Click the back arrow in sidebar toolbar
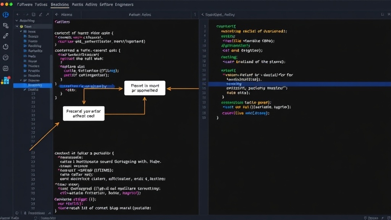This screenshot has height=220, width=391. [x=18, y=15]
